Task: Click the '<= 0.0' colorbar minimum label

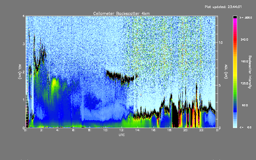Action: coord(246,127)
